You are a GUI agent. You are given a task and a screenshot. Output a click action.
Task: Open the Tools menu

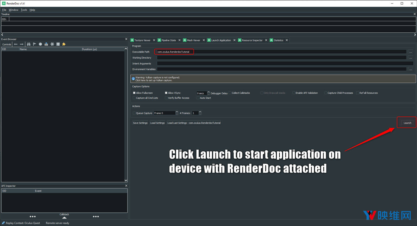pos(24,10)
